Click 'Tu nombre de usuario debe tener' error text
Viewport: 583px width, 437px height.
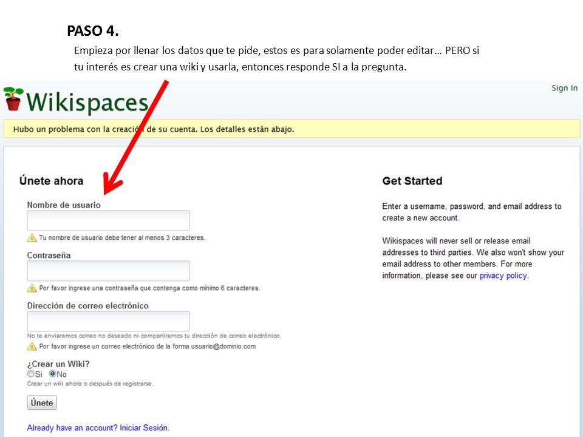pyautogui.click(x=122, y=238)
